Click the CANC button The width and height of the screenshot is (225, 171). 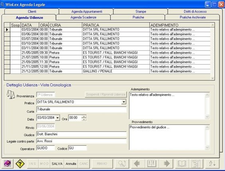pos(84,164)
